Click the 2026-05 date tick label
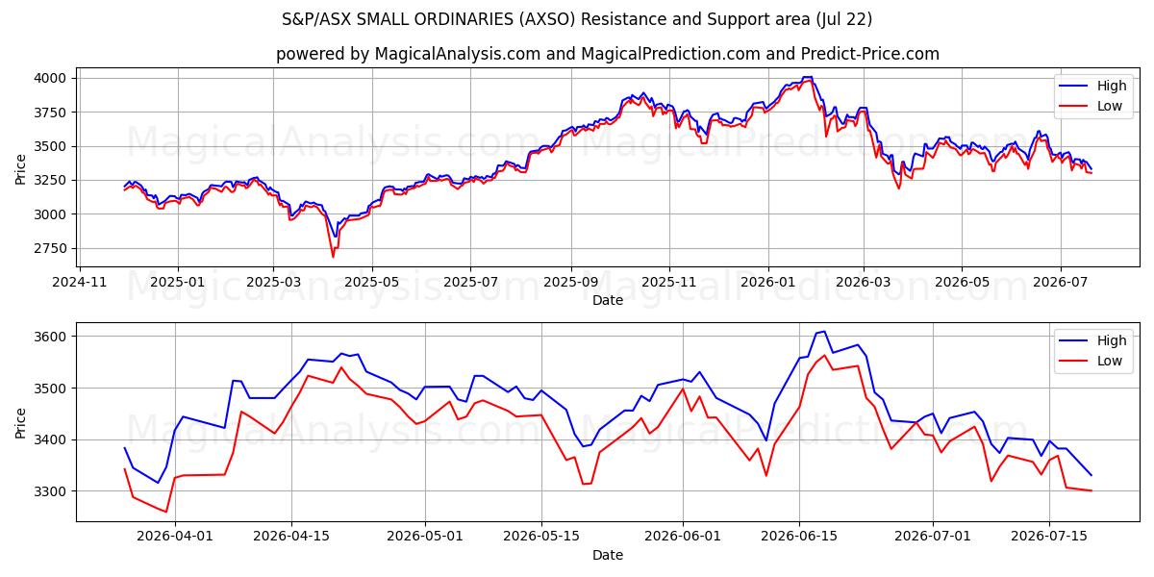1154x577 pixels. tap(962, 282)
